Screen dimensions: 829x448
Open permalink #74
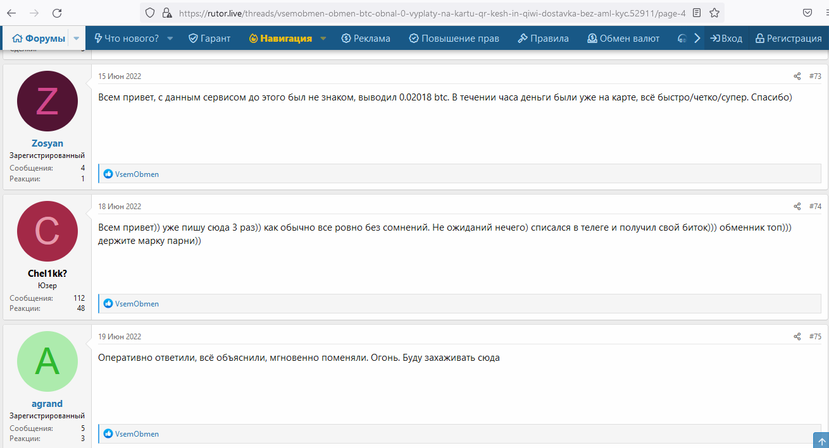tap(815, 207)
